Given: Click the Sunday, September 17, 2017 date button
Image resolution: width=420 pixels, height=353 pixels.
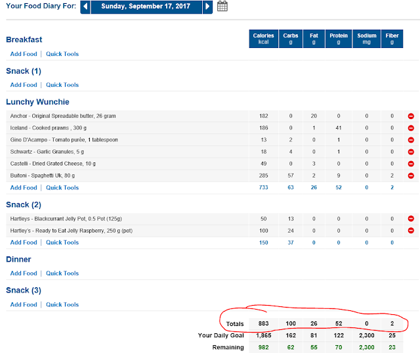Looking at the screenshot, I should [146, 7].
